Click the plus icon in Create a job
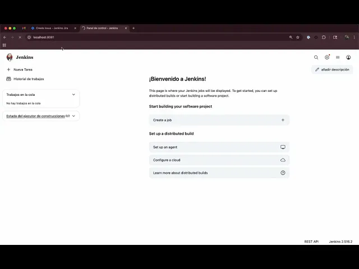This screenshot has height=269, width=359. pos(283,120)
